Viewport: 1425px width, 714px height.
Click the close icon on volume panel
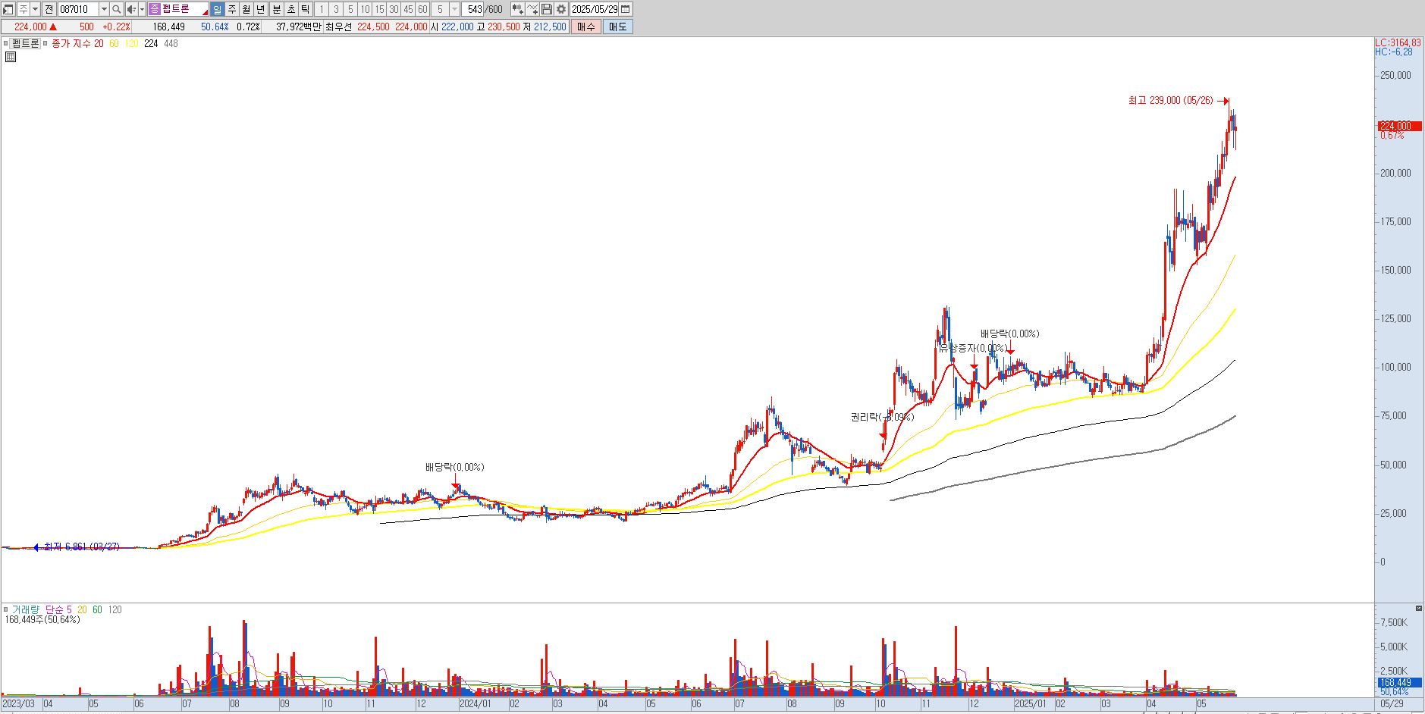coord(1419,608)
